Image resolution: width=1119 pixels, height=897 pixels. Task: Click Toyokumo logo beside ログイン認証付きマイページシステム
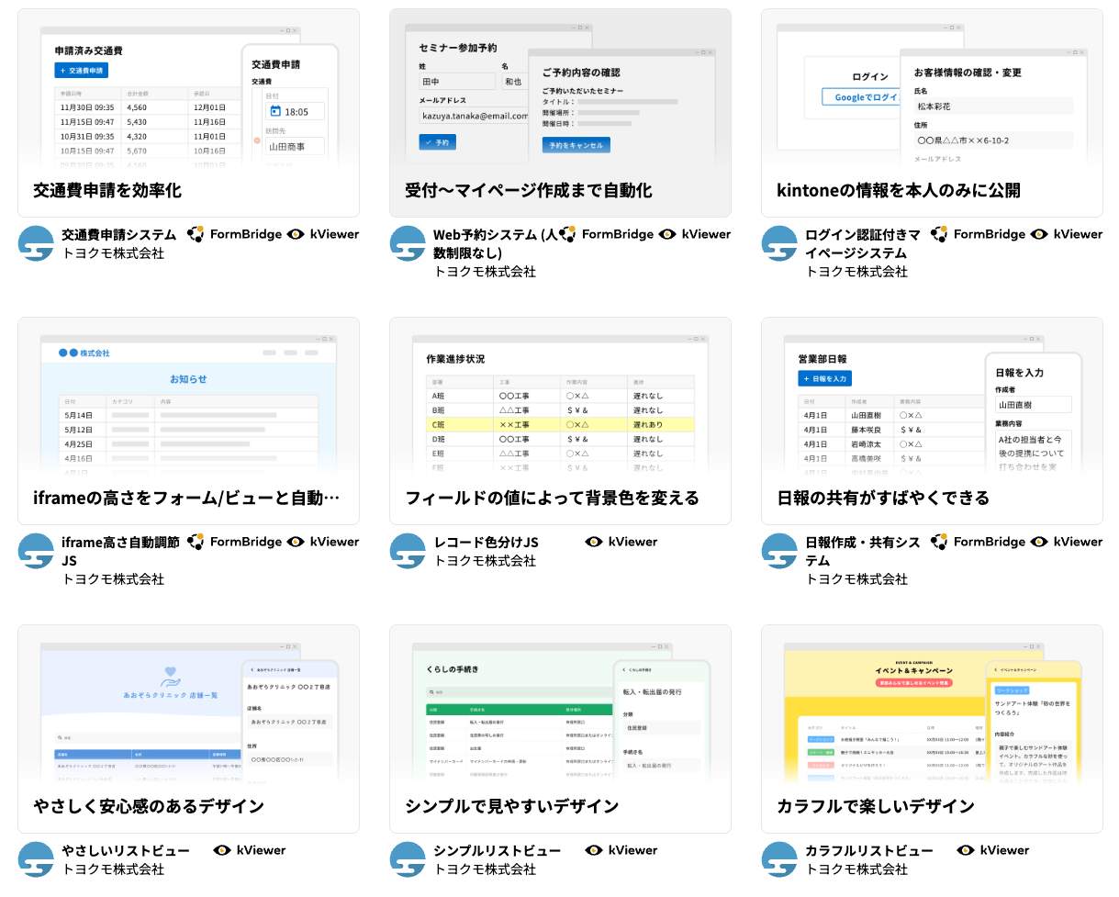(x=779, y=243)
